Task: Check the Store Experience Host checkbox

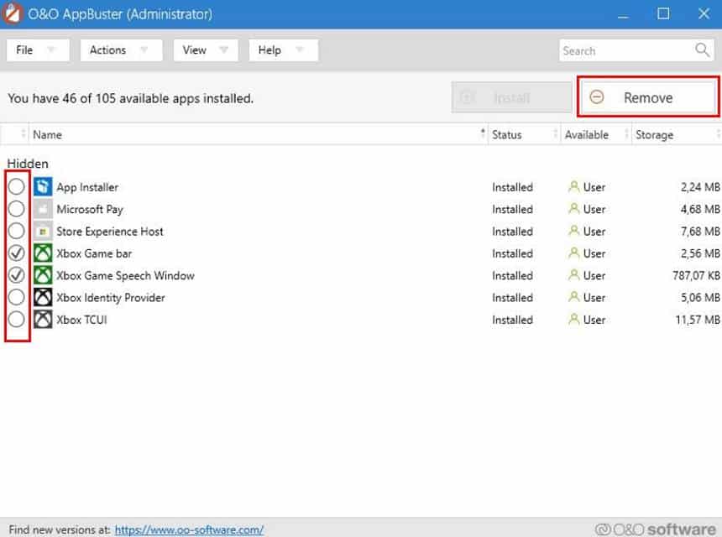Action: (16, 231)
